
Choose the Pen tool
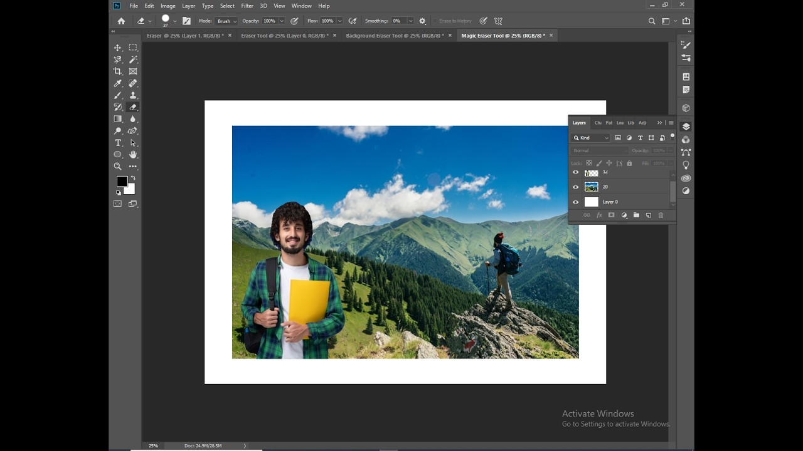pos(133,131)
